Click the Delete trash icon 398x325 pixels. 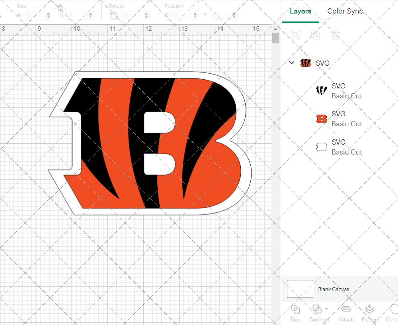pyautogui.click(x=335, y=35)
